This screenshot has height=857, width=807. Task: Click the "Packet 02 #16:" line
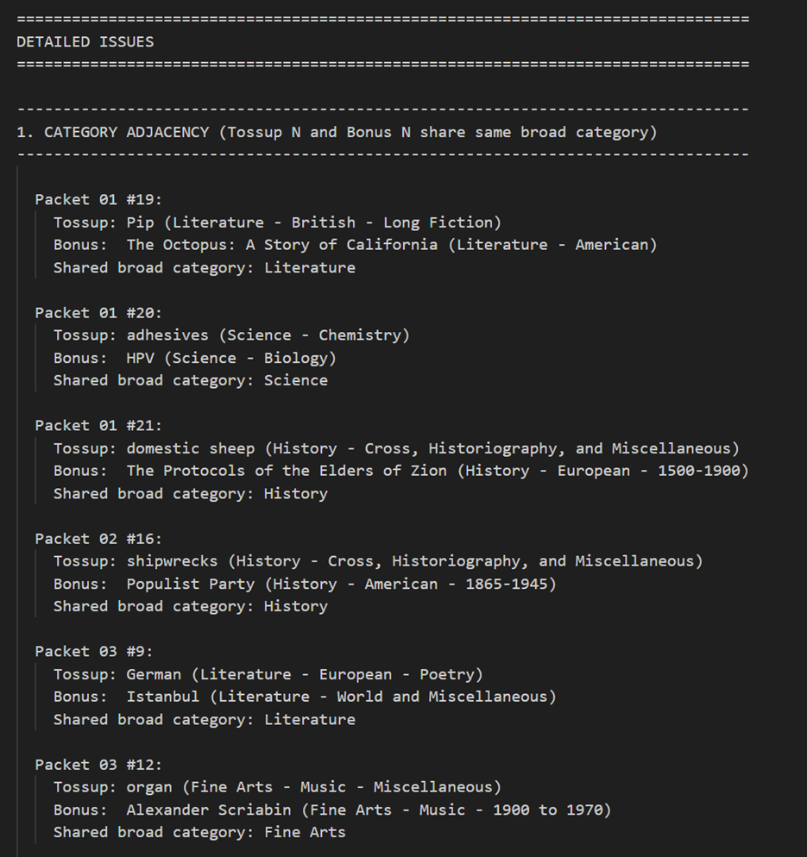98,538
